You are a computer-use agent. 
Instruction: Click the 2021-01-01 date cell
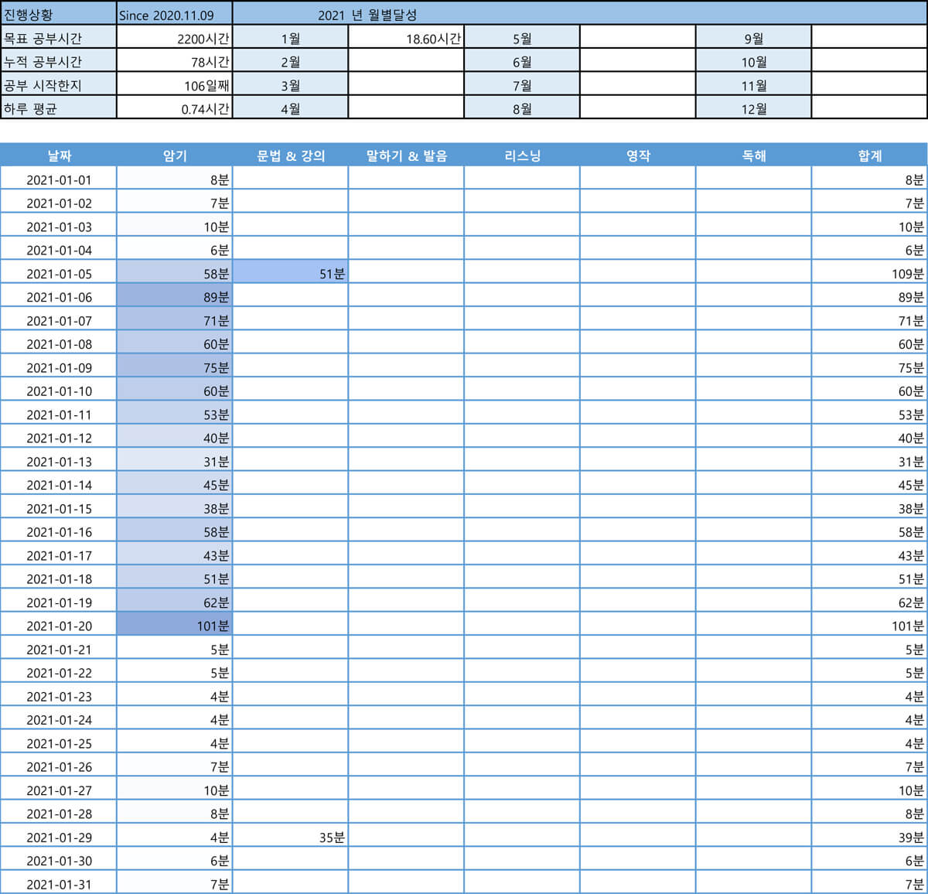(58, 179)
